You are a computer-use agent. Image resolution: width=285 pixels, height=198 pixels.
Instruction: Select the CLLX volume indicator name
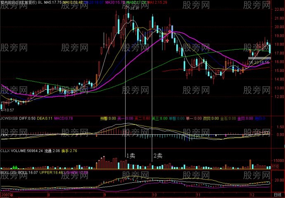(x=5, y=151)
